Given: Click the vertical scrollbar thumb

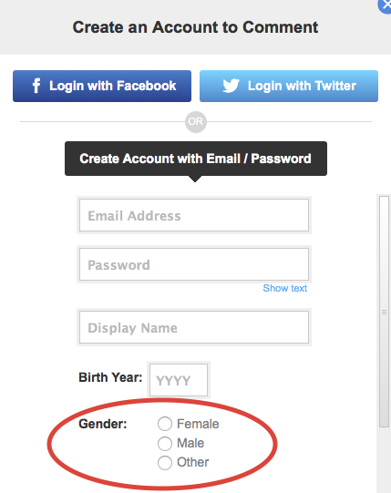Looking at the screenshot, I should click(384, 312).
